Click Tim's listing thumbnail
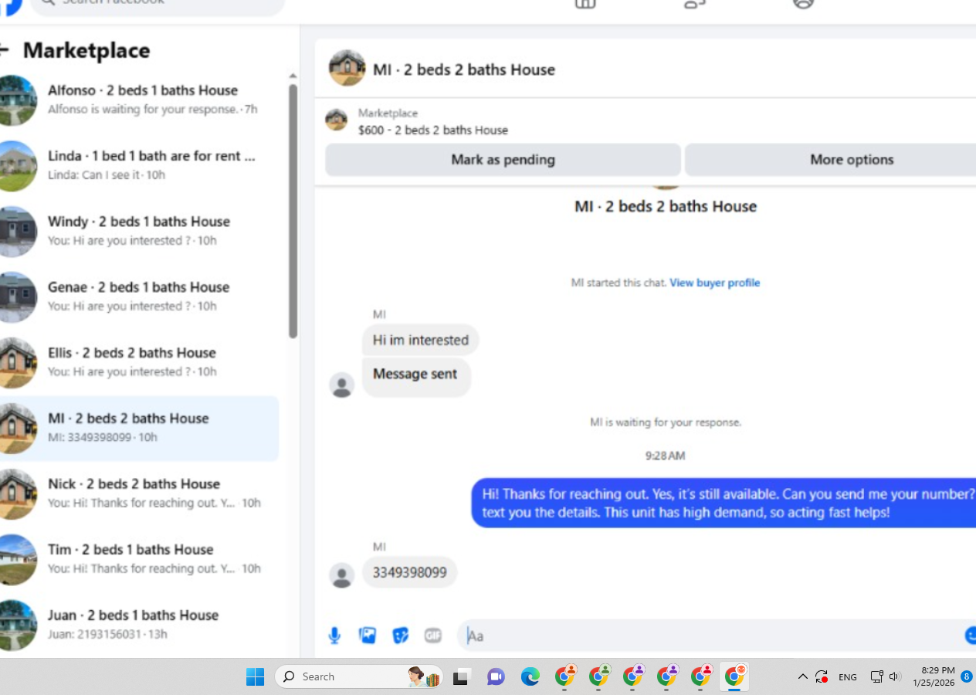Viewport: 976px width, 695px height. click(15, 560)
